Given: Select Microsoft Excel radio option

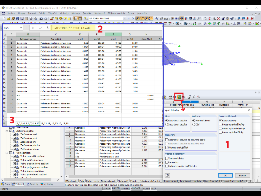Looking at the screenshot, I should coord(194,120).
